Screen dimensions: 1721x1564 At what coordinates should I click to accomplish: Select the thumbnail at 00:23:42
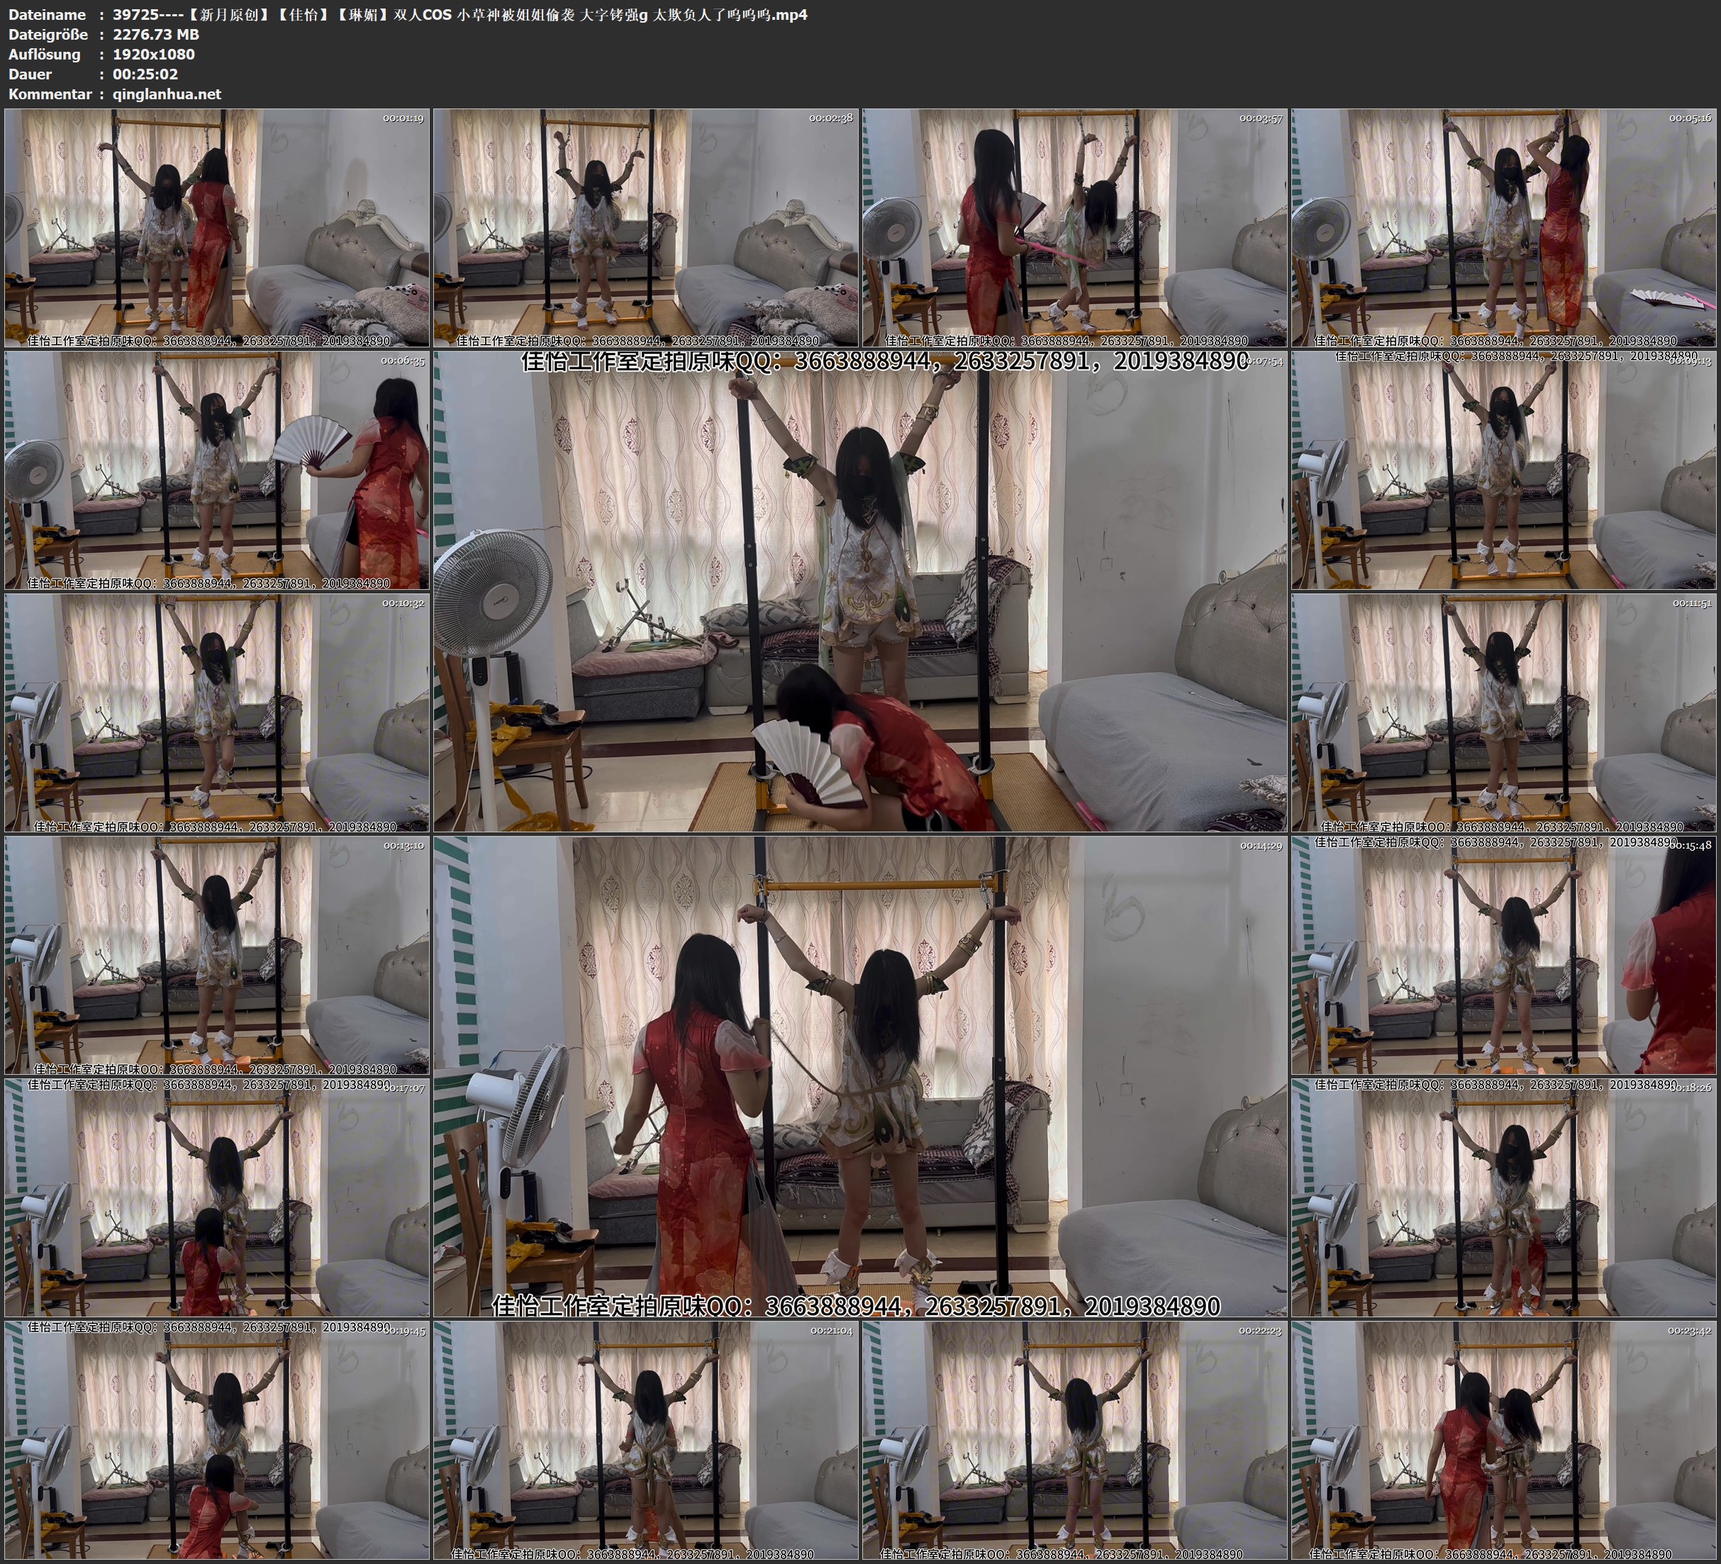tap(1503, 1439)
